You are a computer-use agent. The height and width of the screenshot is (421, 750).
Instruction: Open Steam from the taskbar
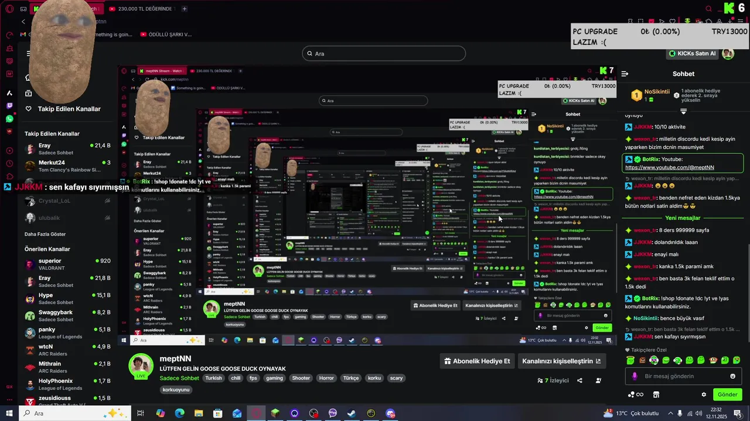(x=352, y=413)
